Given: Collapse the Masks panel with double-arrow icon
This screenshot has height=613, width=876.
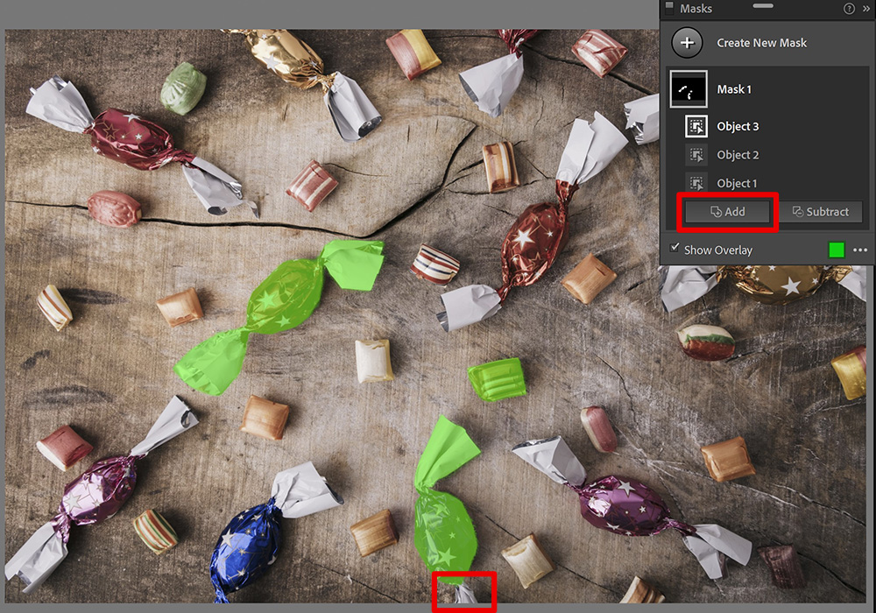Looking at the screenshot, I should 866,9.
